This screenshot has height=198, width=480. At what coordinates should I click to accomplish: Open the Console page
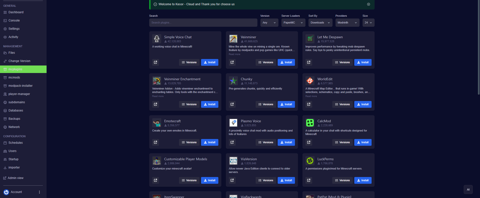(23, 20)
